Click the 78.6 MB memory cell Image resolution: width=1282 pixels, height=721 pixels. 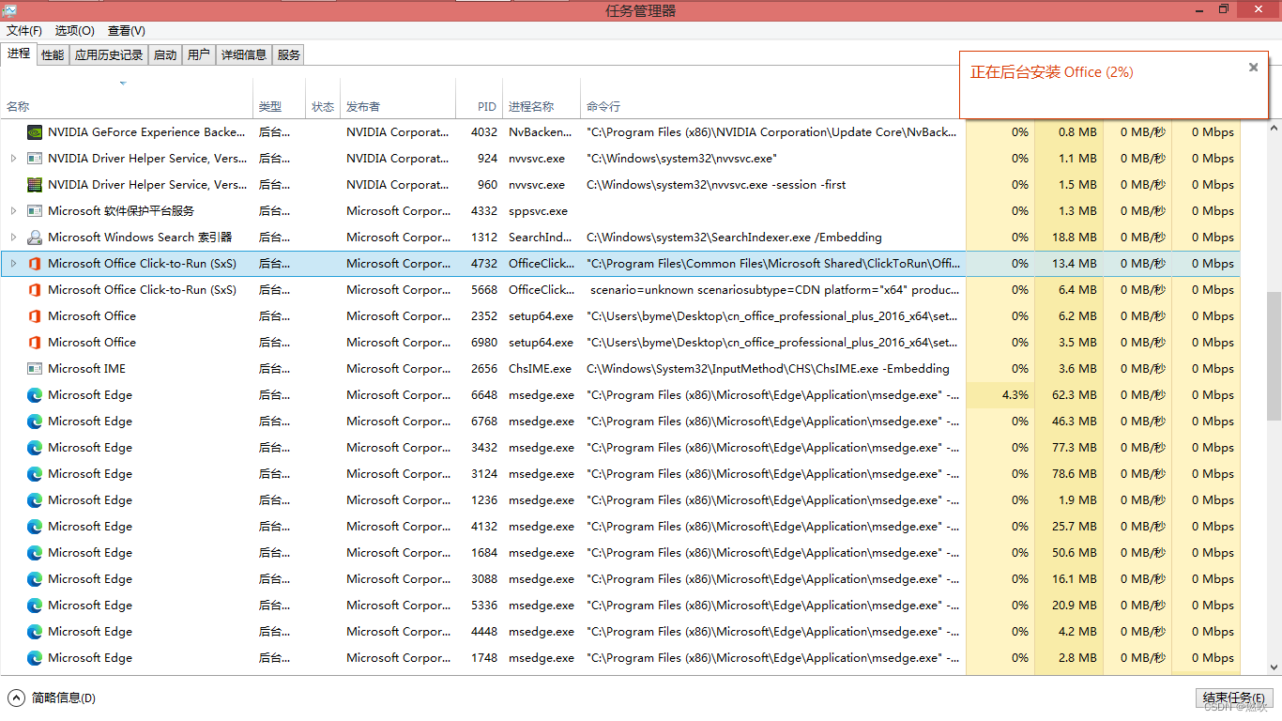coord(1069,474)
